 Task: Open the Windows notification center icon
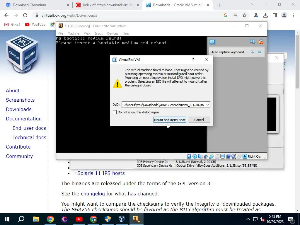click(291, 219)
